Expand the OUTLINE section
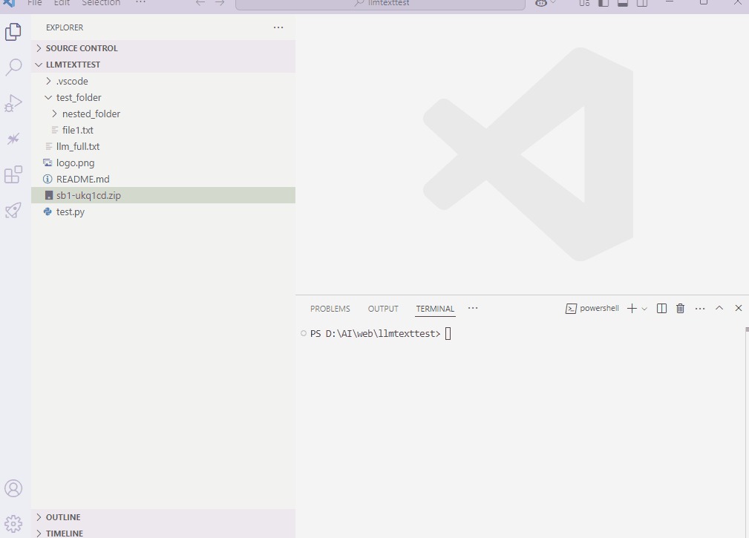Viewport: 749px width, 538px height. pos(163,517)
